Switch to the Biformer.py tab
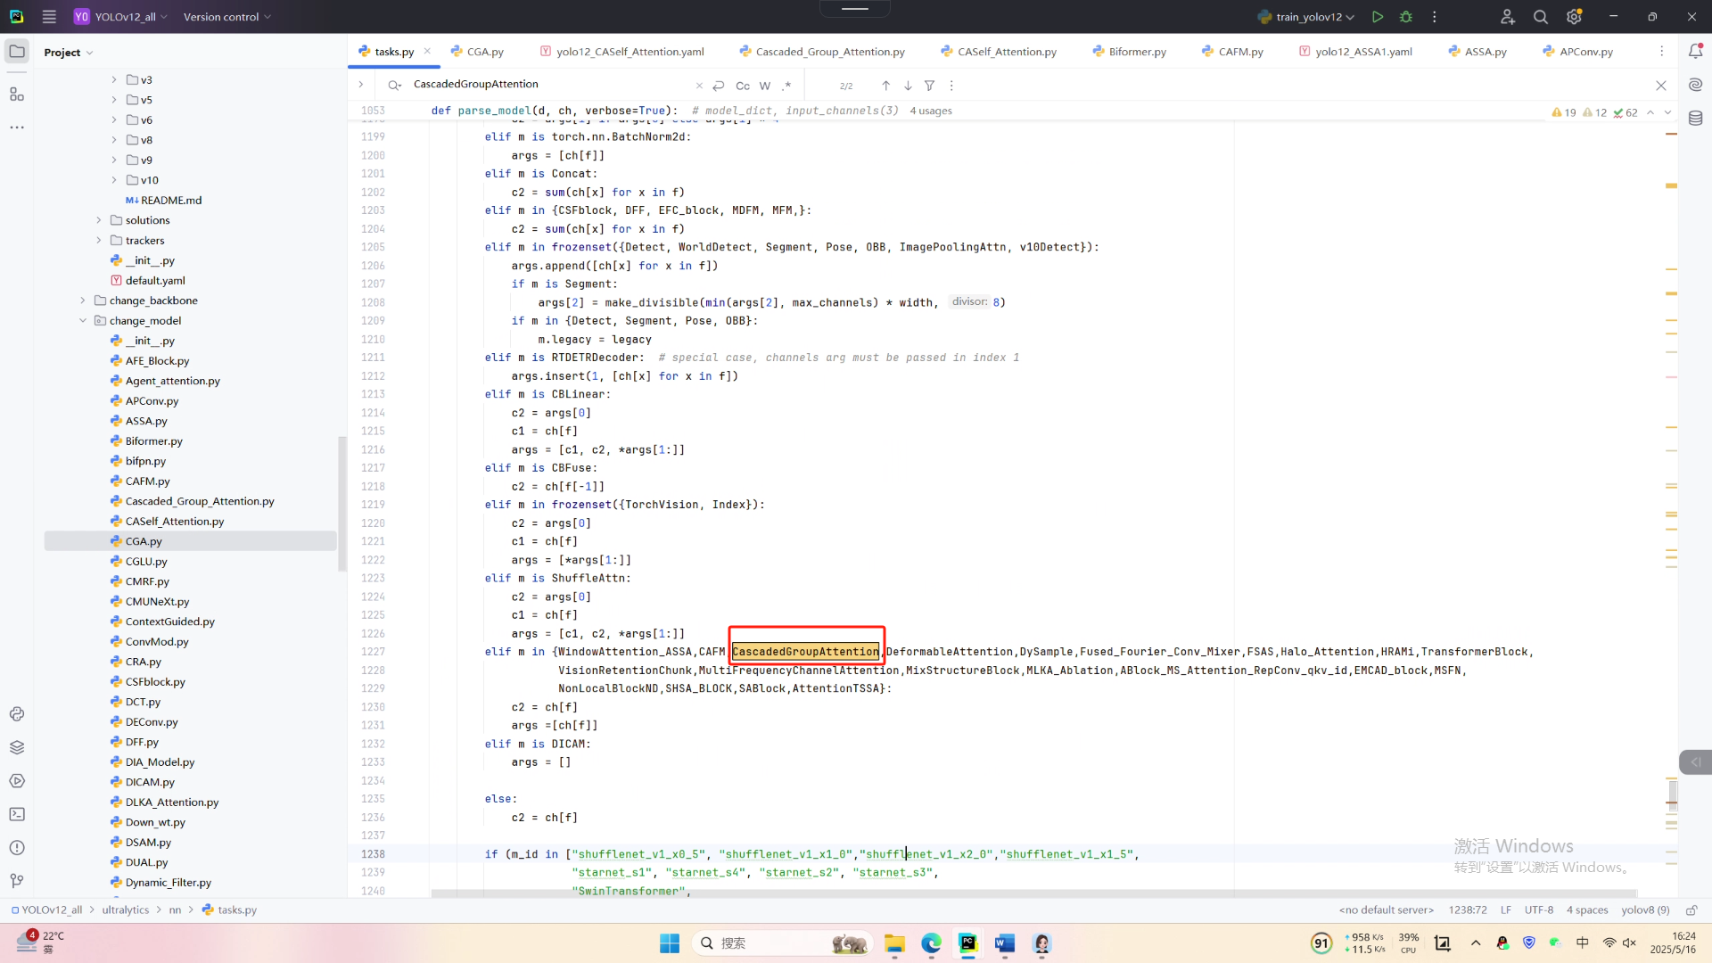The height and width of the screenshot is (963, 1712). [1137, 52]
